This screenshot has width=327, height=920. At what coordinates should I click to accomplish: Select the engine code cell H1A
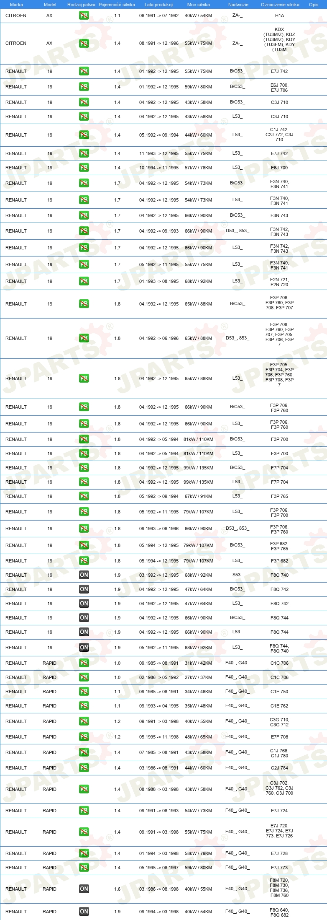coord(279,16)
